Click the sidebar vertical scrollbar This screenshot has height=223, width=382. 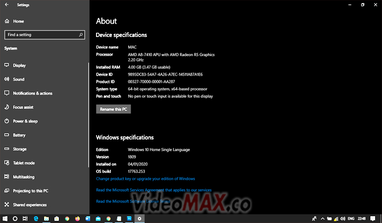pyautogui.click(x=89, y=115)
